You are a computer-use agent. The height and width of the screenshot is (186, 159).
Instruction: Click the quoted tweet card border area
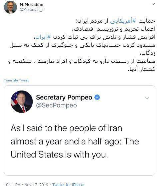point(80,130)
